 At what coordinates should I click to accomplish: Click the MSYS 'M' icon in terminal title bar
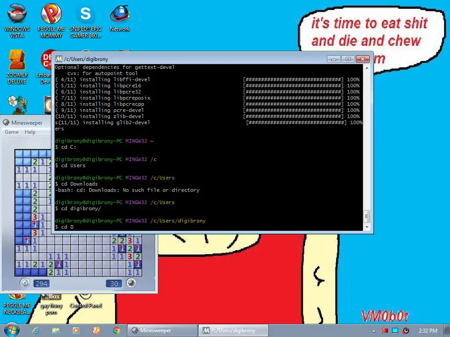click(59, 59)
